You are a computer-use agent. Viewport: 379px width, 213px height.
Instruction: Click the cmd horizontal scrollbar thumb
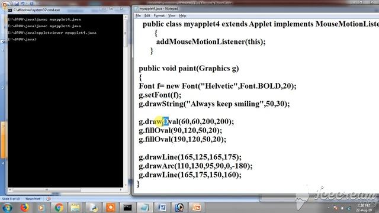click(x=47, y=190)
